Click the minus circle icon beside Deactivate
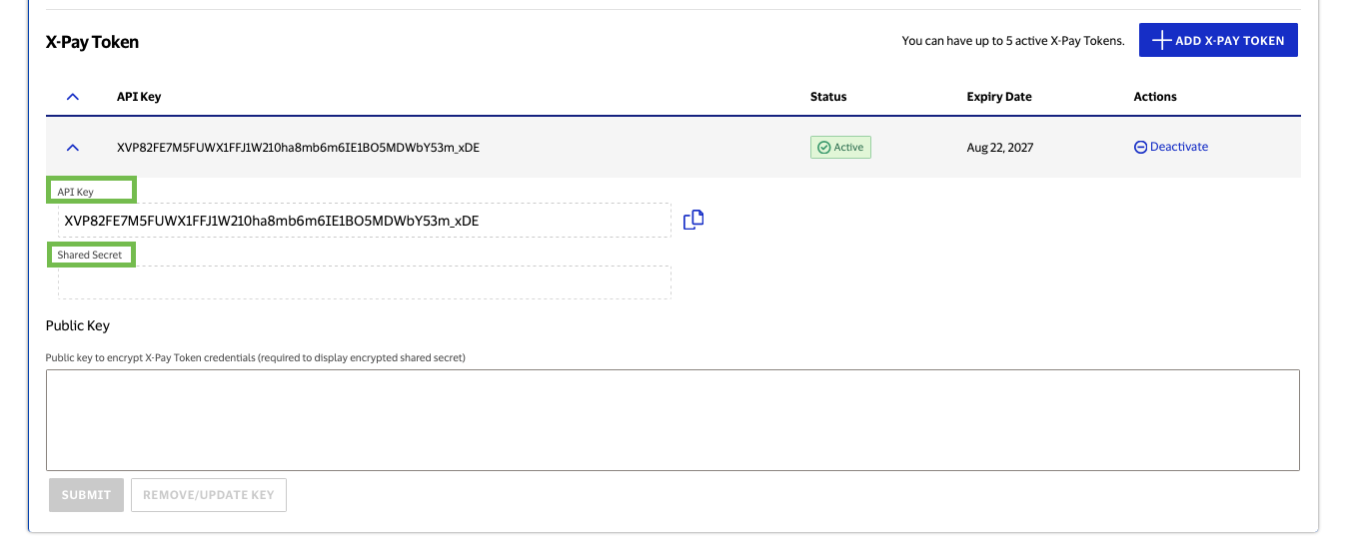 tap(1140, 147)
